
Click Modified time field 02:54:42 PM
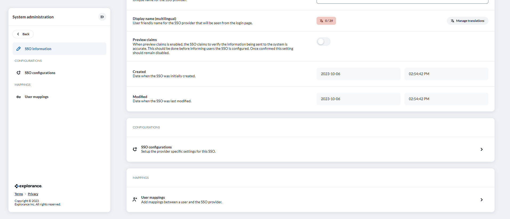(446, 99)
